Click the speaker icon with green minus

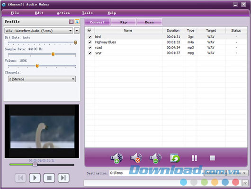(156, 158)
